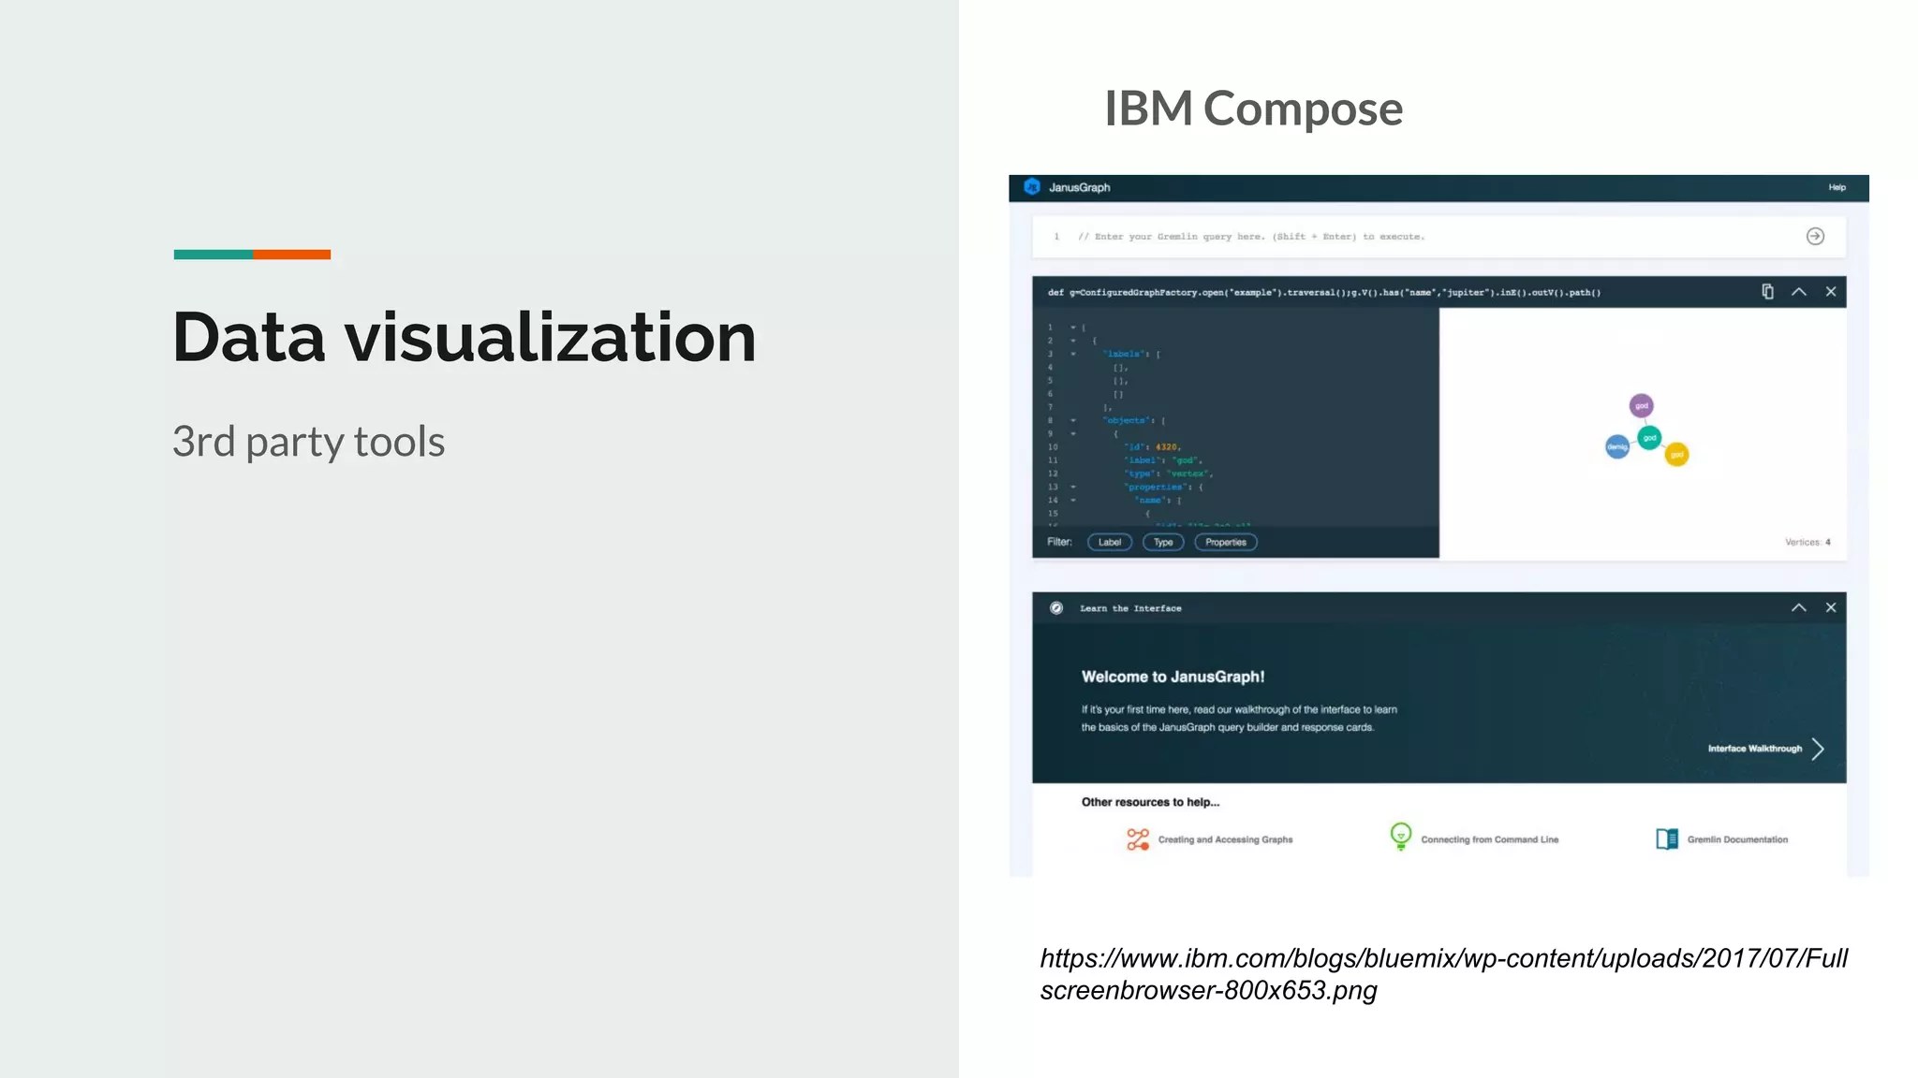Select the purple god vertex node
Image resolution: width=1918 pixels, height=1078 pixels.
pos(1641,406)
